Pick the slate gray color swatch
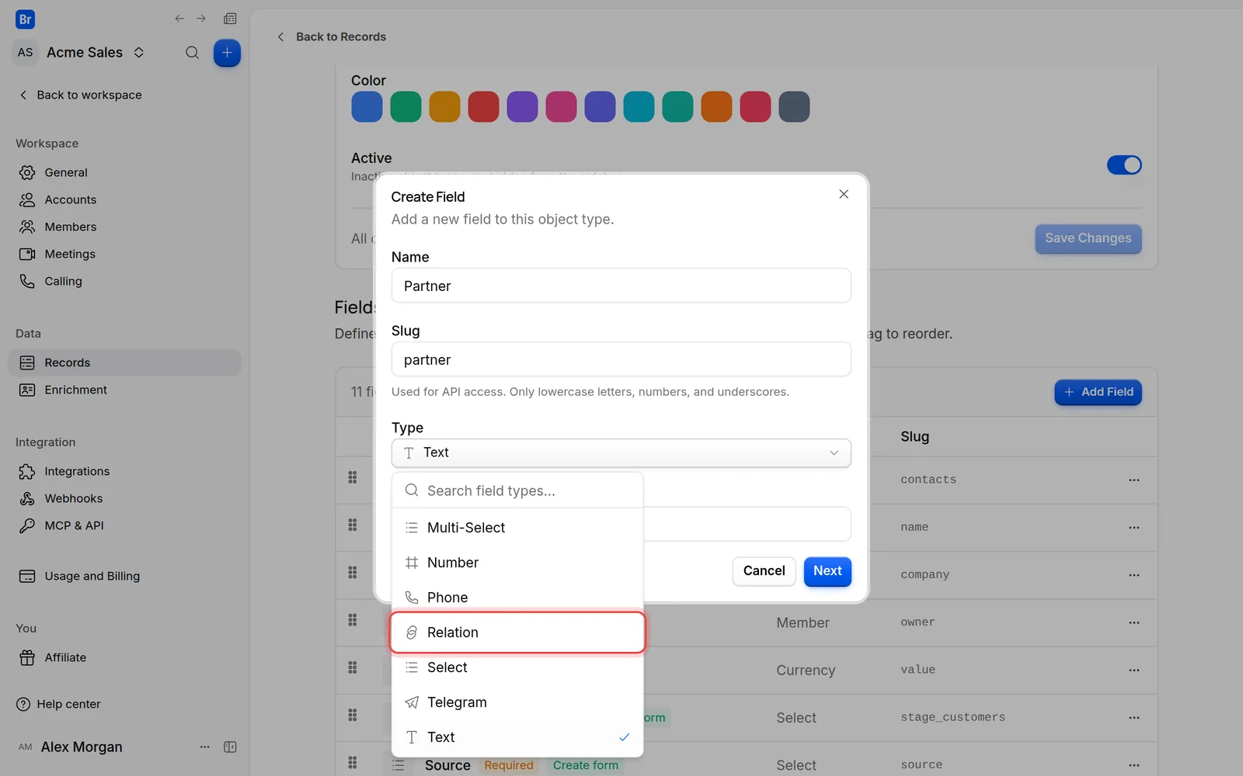The image size is (1243, 776). [x=794, y=107]
